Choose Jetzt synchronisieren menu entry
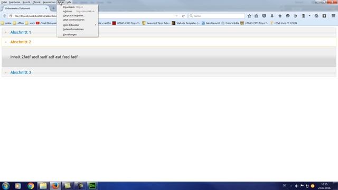This screenshot has width=338, height=190. click(78, 20)
